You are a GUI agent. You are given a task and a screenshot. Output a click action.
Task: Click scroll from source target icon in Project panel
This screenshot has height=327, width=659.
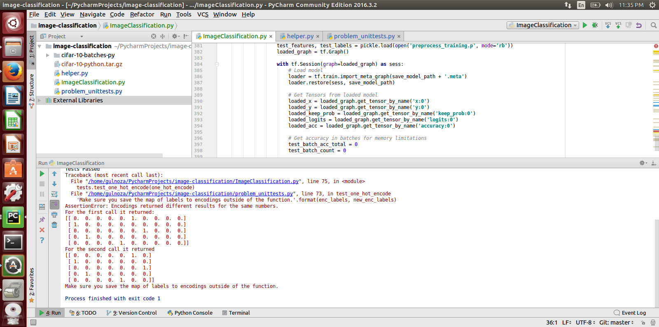click(154, 36)
